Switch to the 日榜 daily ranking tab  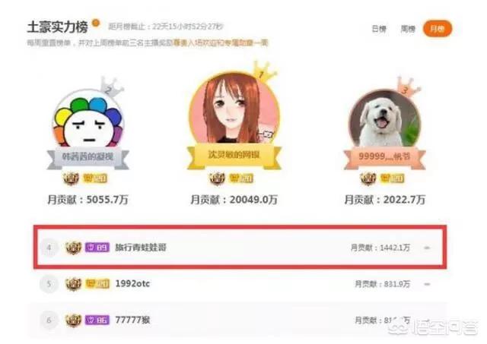tap(379, 29)
